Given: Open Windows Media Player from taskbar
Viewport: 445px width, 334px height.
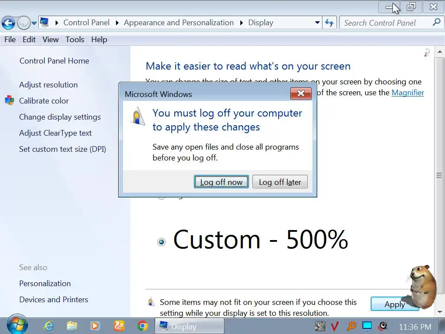Looking at the screenshot, I should [x=95, y=326].
